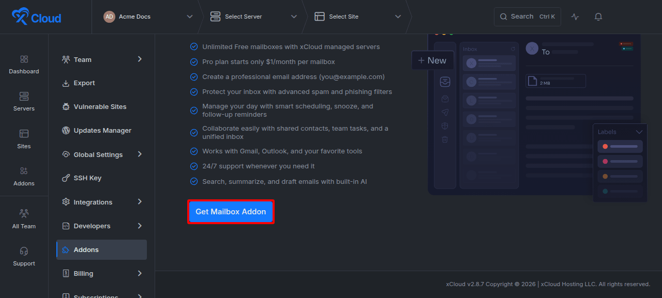Click the xCloud logo
Viewport: 662px width, 298px height.
[37, 17]
